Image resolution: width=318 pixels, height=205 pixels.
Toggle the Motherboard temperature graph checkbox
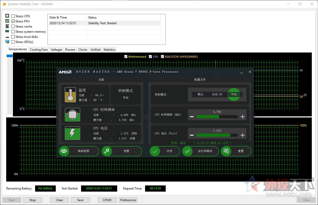[126, 57]
